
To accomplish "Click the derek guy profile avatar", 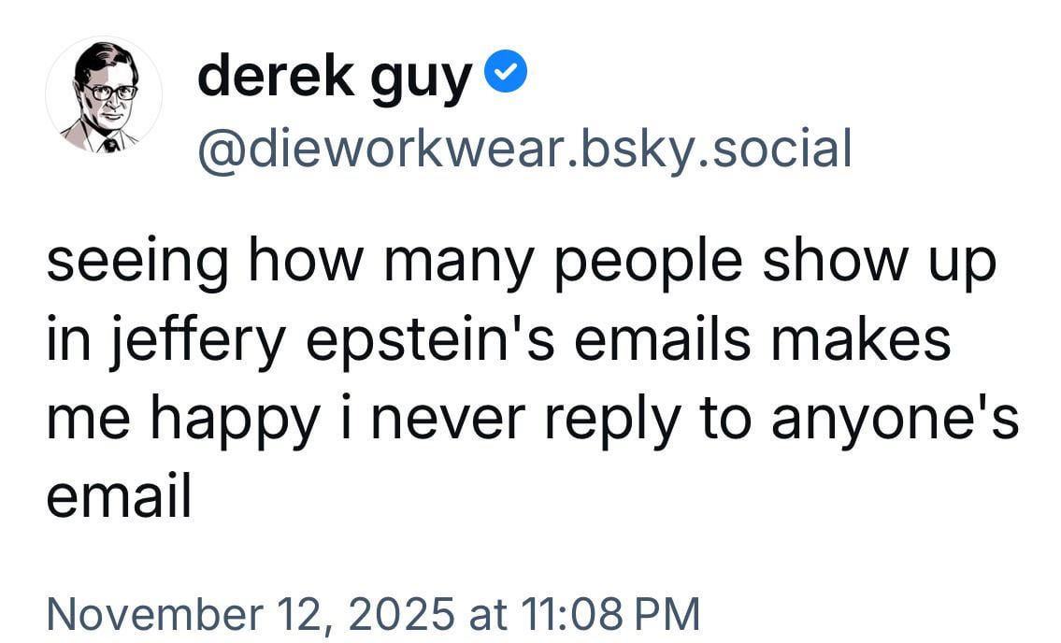I will pyautogui.click(x=104, y=95).
